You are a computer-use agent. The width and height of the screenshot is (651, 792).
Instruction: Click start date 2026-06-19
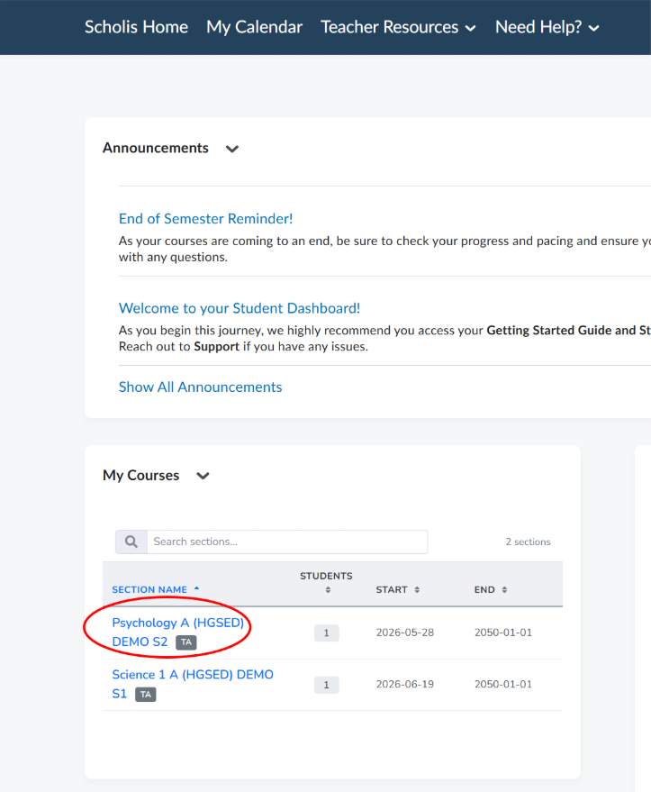[x=404, y=684]
